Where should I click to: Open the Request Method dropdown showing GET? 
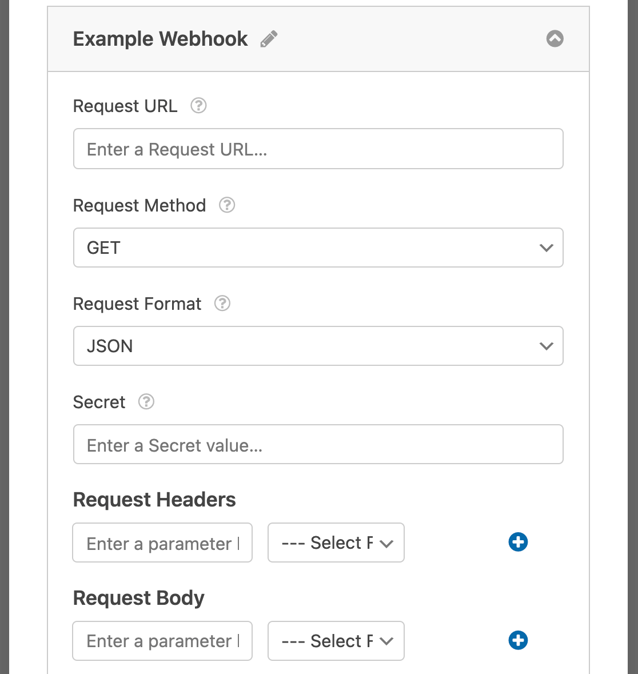coord(318,248)
